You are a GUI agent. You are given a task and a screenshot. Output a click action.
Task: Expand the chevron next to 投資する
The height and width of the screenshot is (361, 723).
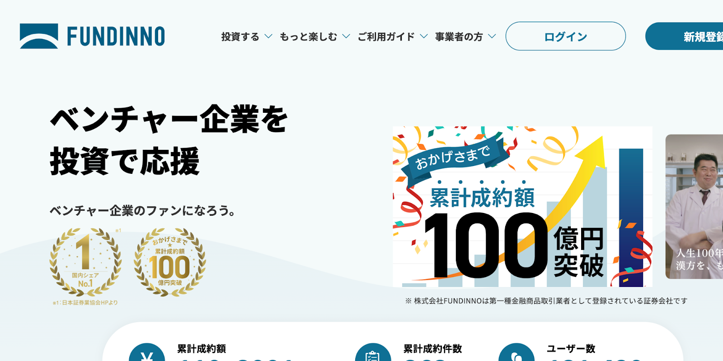[x=268, y=36]
